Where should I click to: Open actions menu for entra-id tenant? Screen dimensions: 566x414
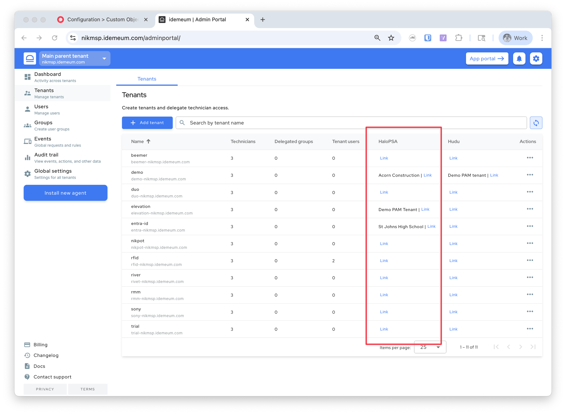530,226
